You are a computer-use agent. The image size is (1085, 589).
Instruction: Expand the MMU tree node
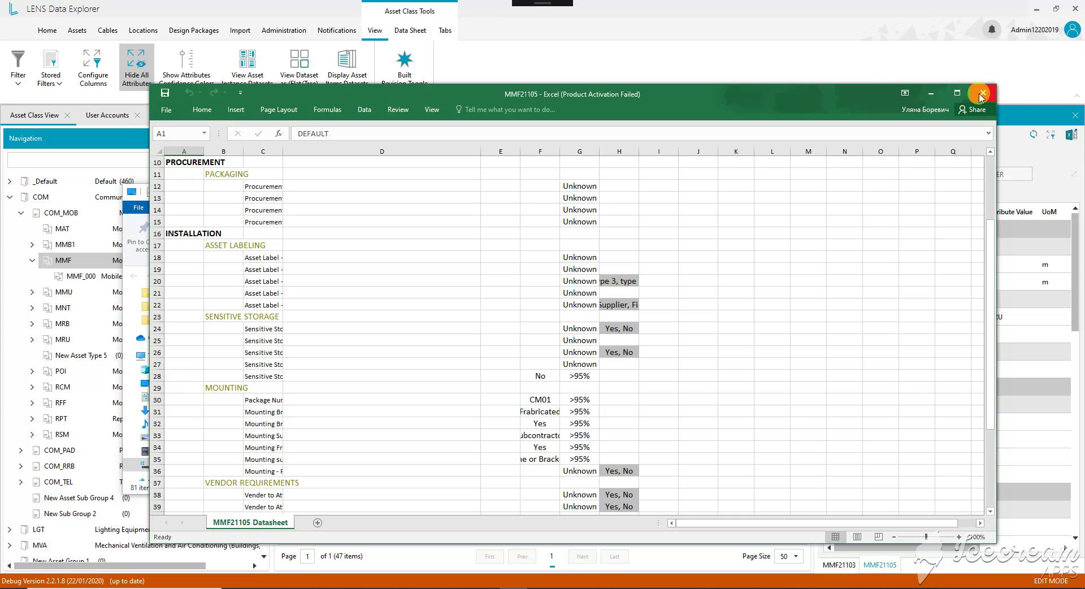32,292
